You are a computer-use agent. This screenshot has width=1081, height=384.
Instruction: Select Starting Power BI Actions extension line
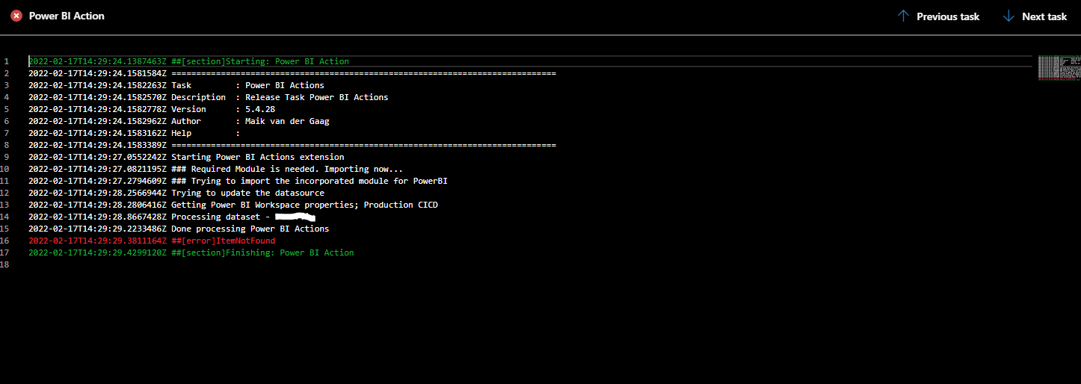pos(186,157)
